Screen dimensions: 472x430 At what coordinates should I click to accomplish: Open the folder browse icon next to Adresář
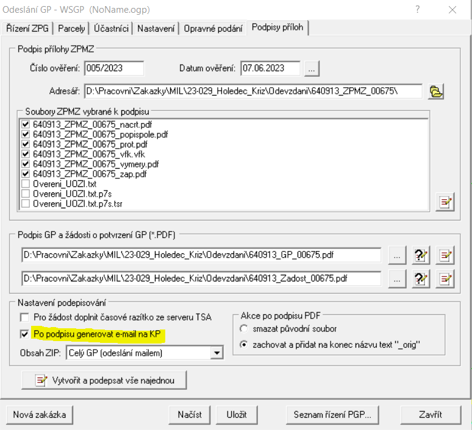436,91
